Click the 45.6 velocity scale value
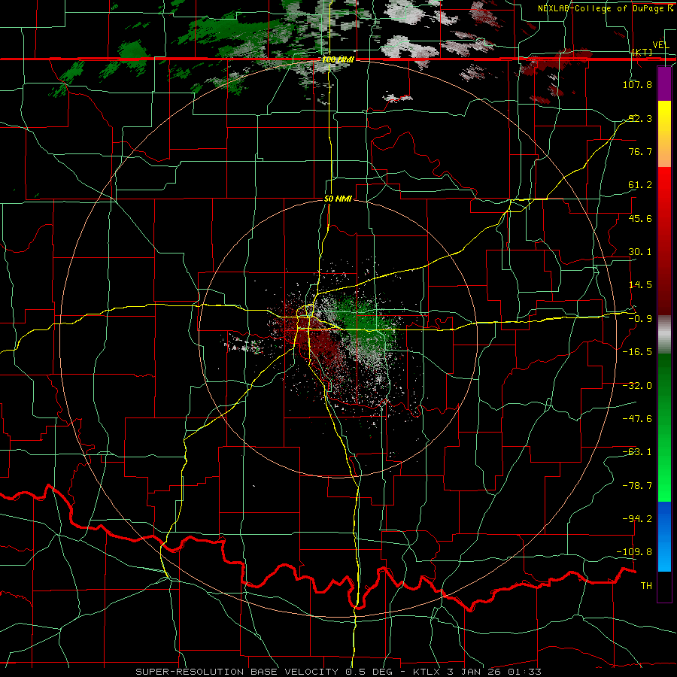This screenshot has height=677, width=677. coord(639,218)
